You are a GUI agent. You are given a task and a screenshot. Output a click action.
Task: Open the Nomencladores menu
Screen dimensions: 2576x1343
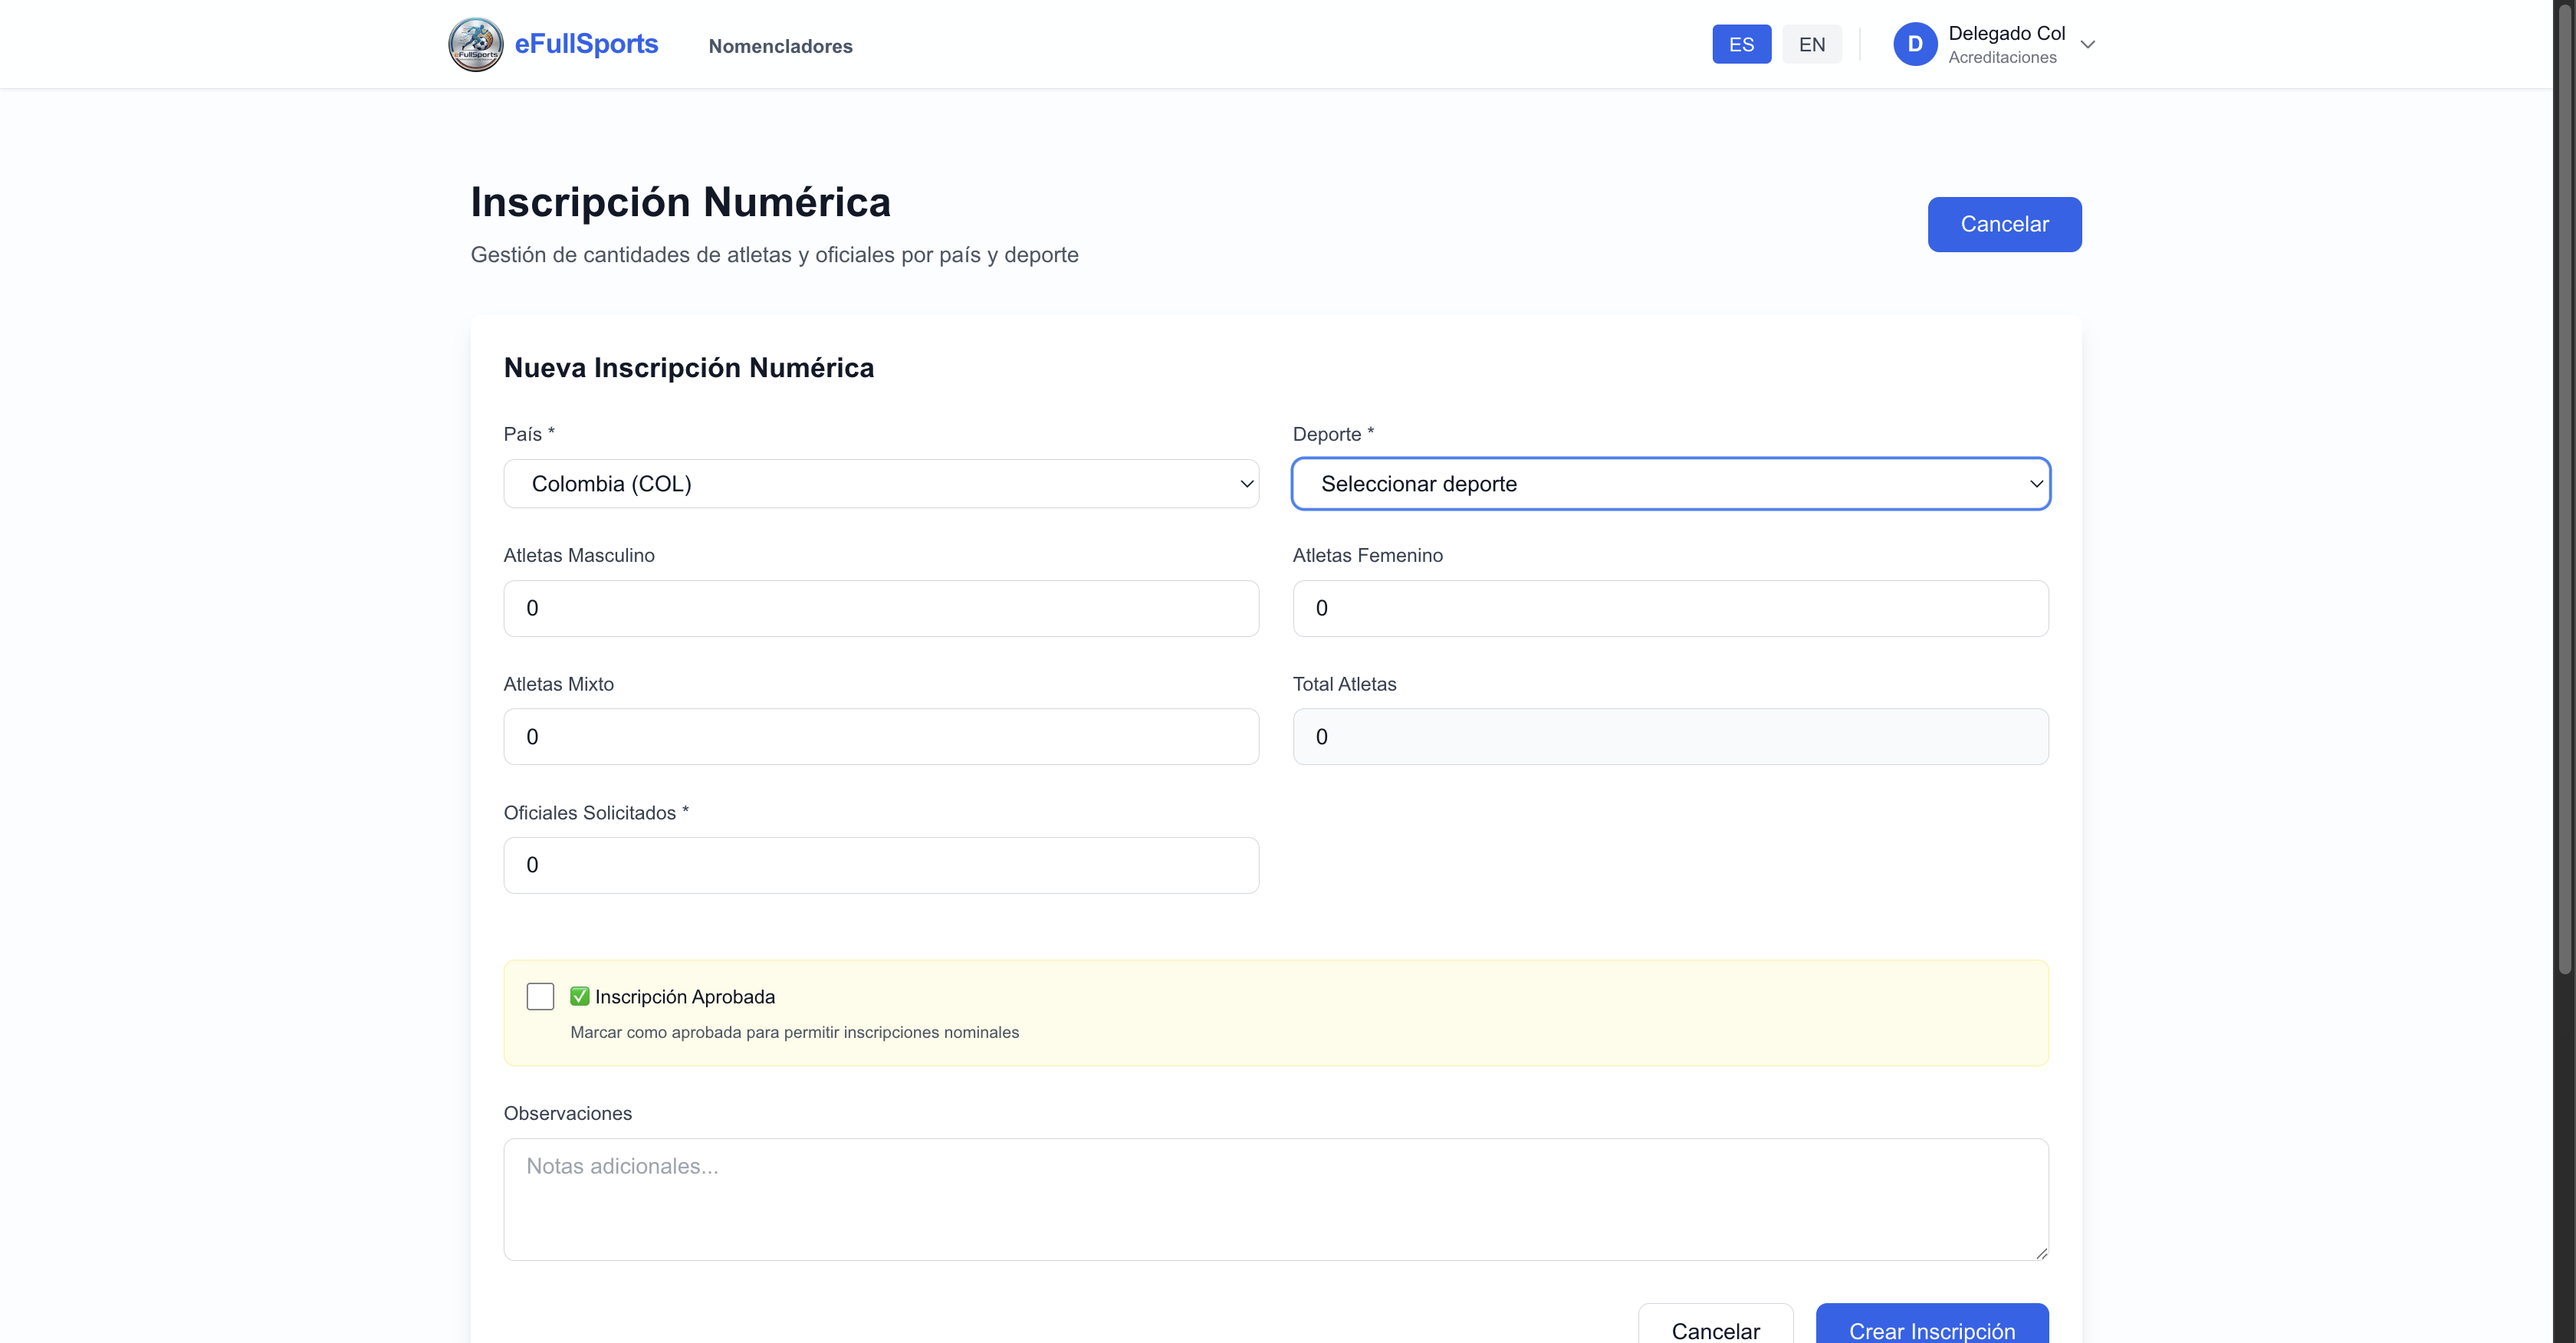point(780,46)
